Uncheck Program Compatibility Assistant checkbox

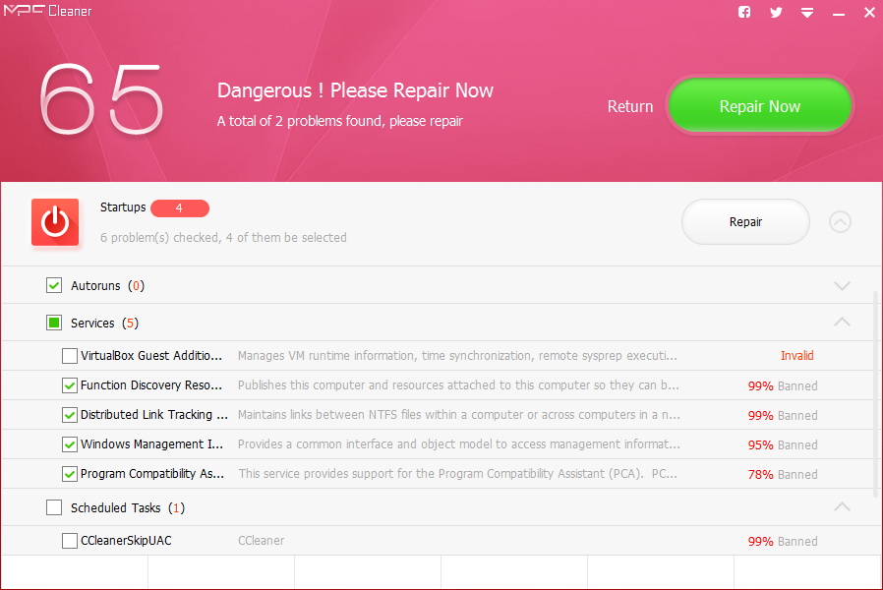69,474
